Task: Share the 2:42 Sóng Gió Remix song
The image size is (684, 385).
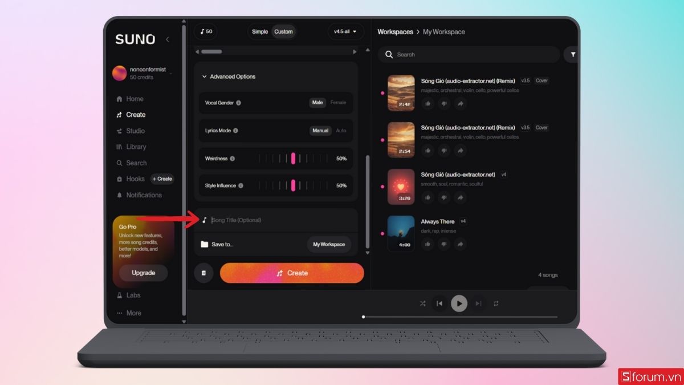Action: coord(461,104)
